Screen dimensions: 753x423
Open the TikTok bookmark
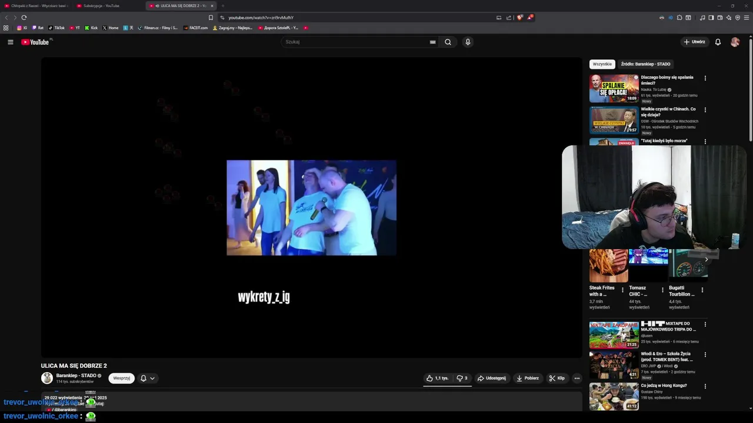56,28
